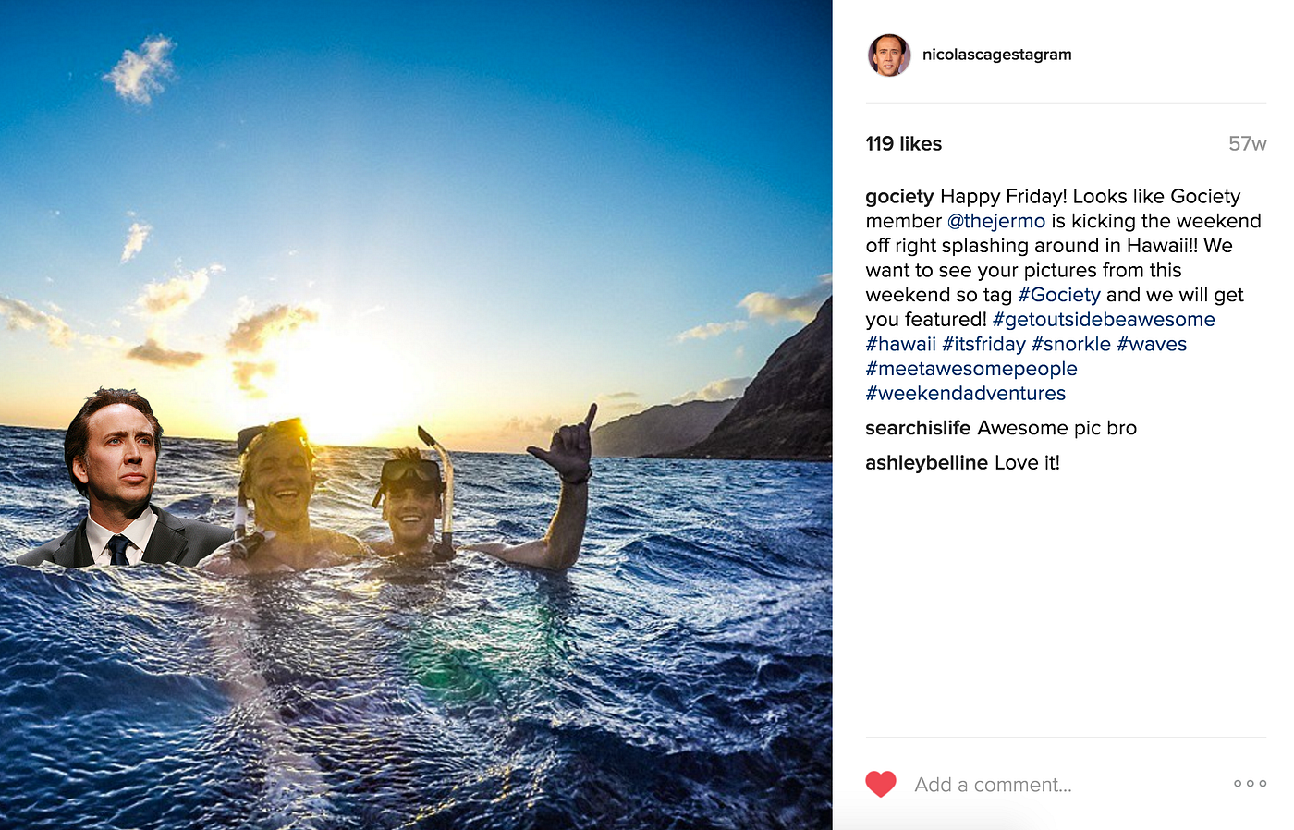1294x830 pixels.
Task: Click the 57w post timestamp
Action: pos(1247,144)
